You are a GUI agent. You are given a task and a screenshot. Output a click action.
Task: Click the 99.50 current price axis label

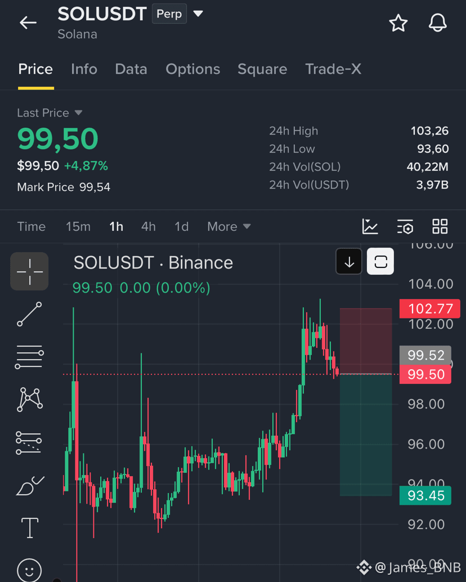coord(425,374)
